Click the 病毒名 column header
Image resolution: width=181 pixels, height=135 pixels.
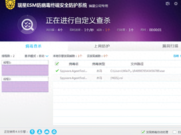[x=73, y=64]
